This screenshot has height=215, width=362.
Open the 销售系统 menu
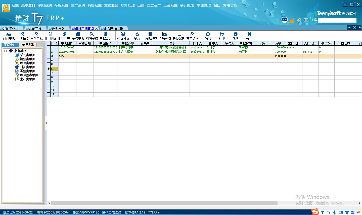pyautogui.click(x=95, y=5)
